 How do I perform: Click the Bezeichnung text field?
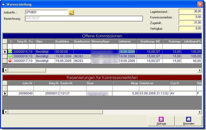[84, 18]
